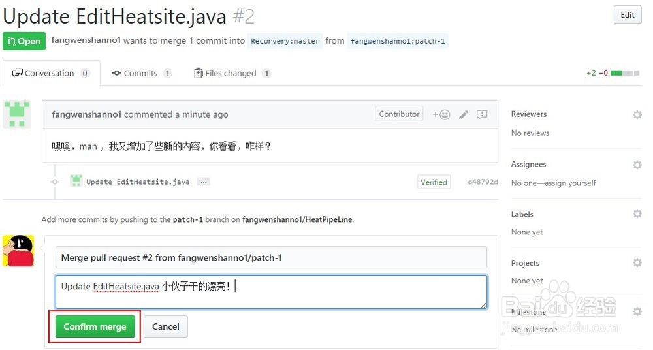The height and width of the screenshot is (350, 653).
Task: Click the merge commit title field
Action: pos(271,257)
